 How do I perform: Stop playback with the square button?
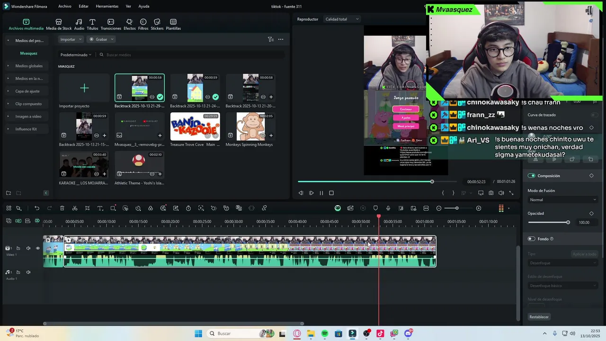coord(331,193)
